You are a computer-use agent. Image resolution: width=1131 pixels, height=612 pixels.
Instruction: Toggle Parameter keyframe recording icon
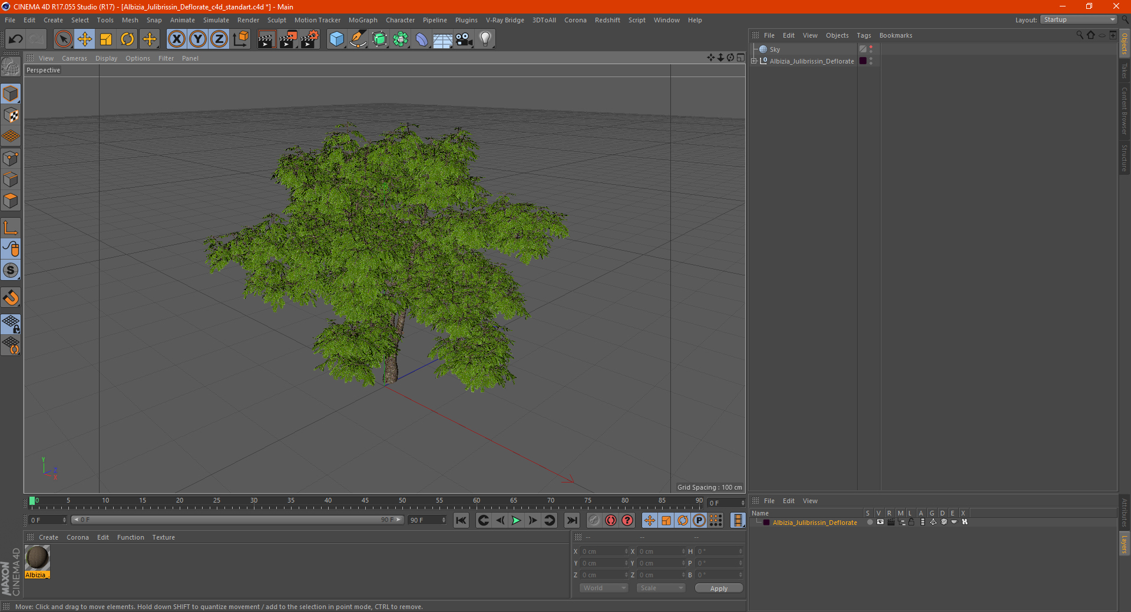[x=699, y=520]
